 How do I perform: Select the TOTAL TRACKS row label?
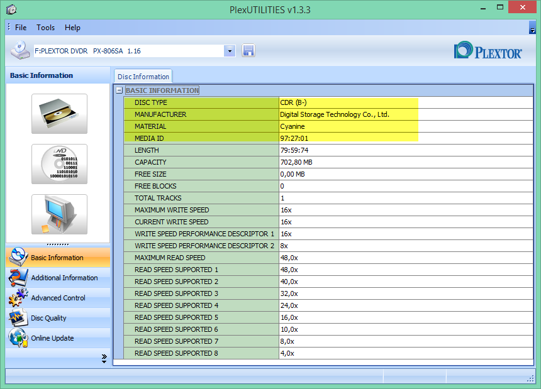[201, 198]
